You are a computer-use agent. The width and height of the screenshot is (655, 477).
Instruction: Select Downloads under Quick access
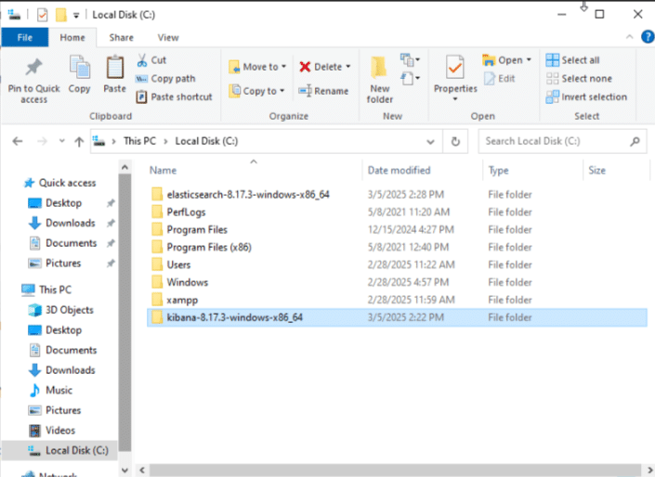(70, 223)
